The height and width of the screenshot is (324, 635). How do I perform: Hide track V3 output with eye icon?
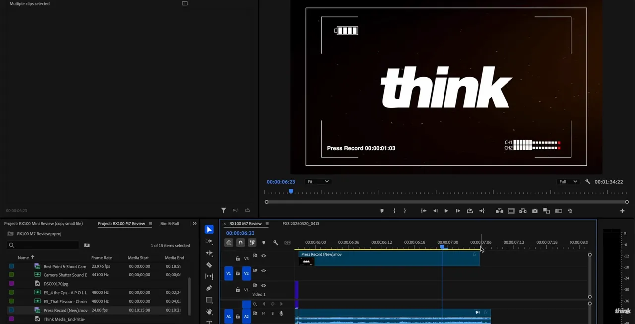(x=264, y=256)
